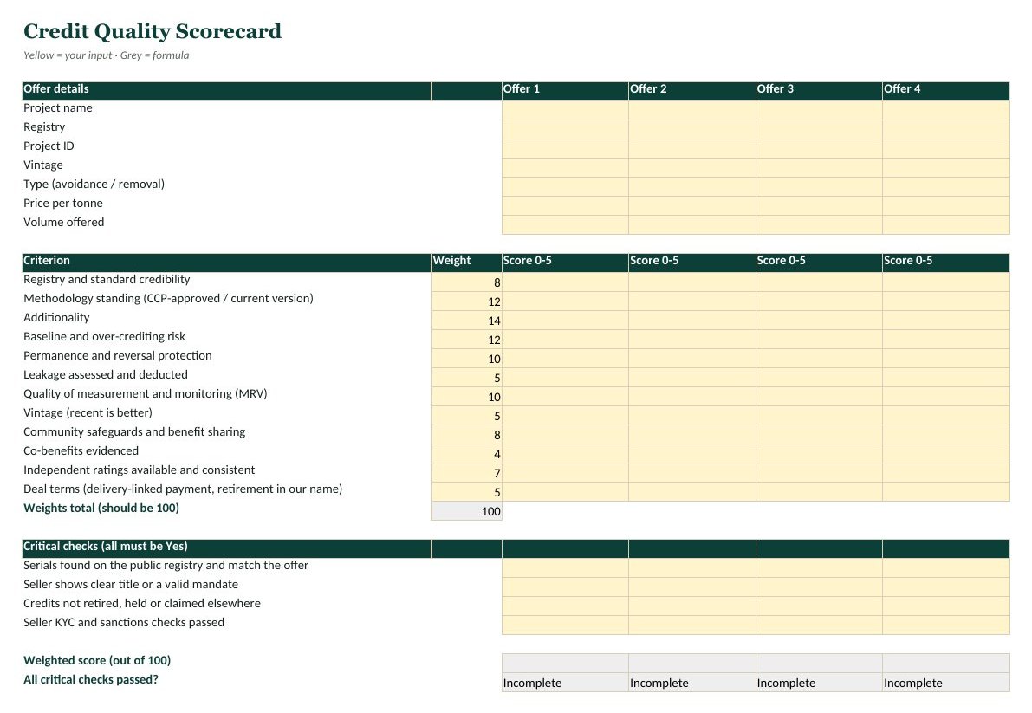
Task: Select Offer 3 cell for Credits not retired
Action: coord(819,606)
